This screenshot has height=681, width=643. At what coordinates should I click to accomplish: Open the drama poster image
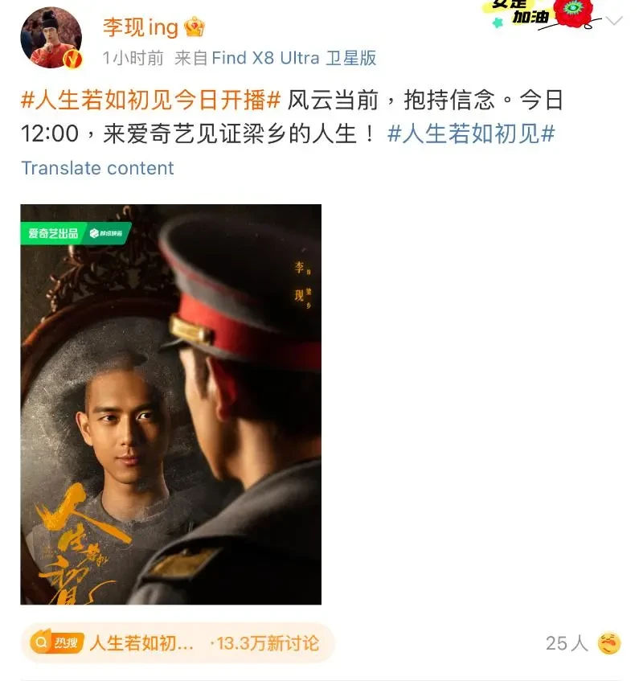click(x=171, y=404)
